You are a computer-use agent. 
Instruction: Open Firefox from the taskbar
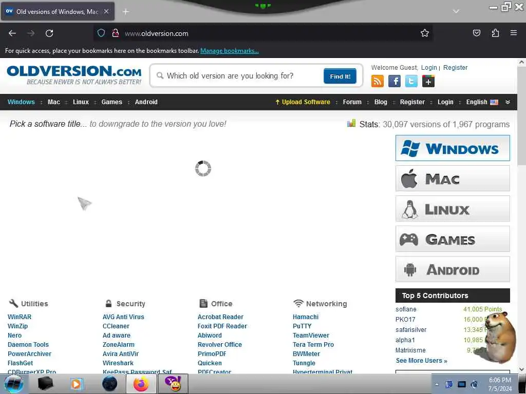tap(141, 384)
